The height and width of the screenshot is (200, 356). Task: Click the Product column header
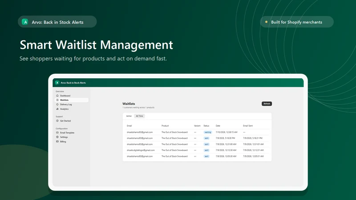[165, 126]
